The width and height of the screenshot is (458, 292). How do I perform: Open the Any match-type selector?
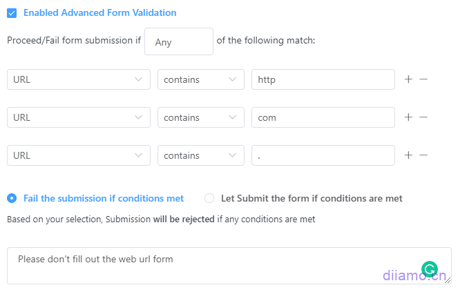coord(178,41)
